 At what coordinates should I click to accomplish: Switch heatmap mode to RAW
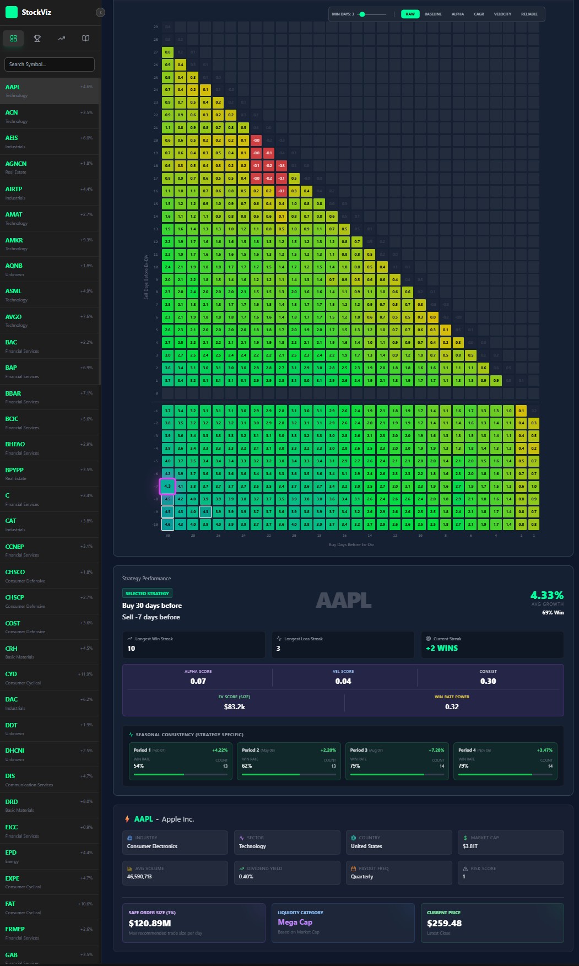point(410,14)
